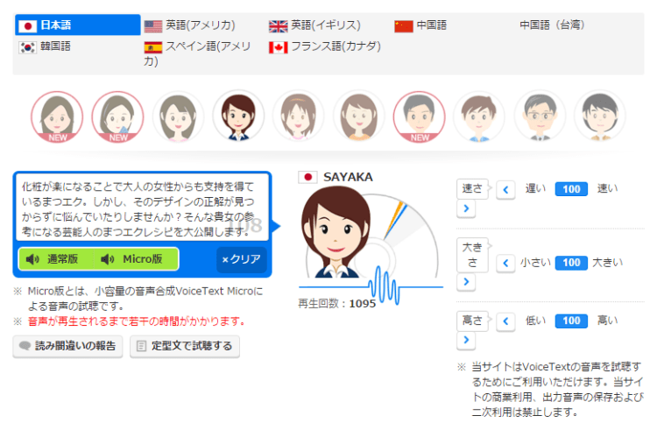
Task: Increase 速さ with right arrow
Action: (x=466, y=208)
